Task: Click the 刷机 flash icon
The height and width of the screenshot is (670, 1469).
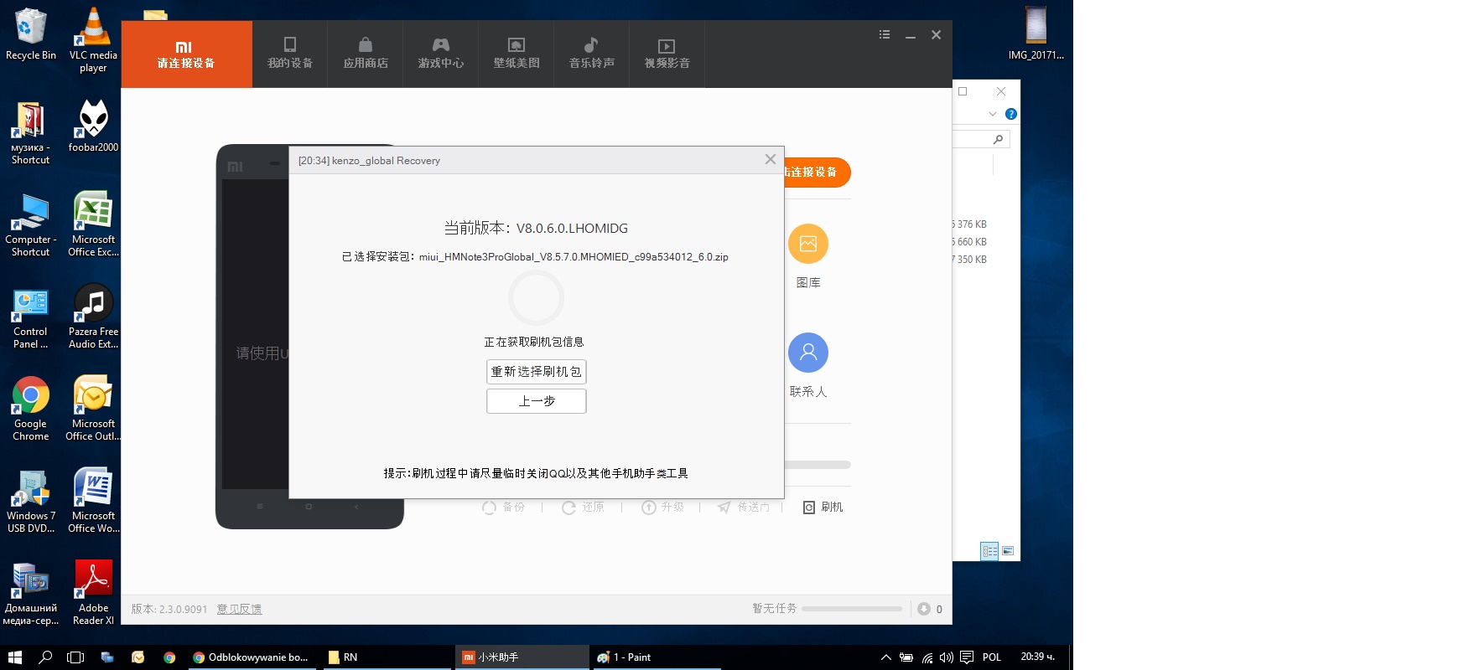Action: click(x=823, y=508)
